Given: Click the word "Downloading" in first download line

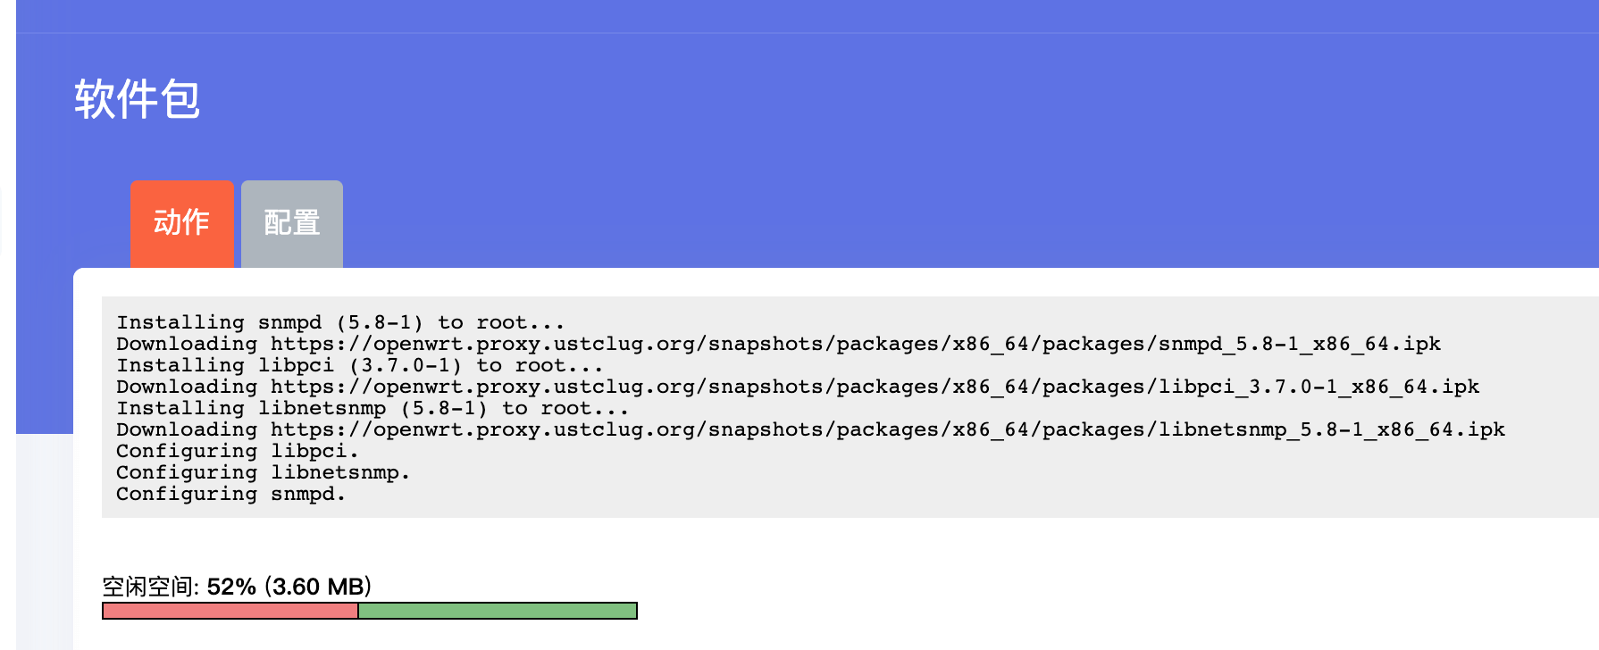Looking at the screenshot, I should pos(187,344).
